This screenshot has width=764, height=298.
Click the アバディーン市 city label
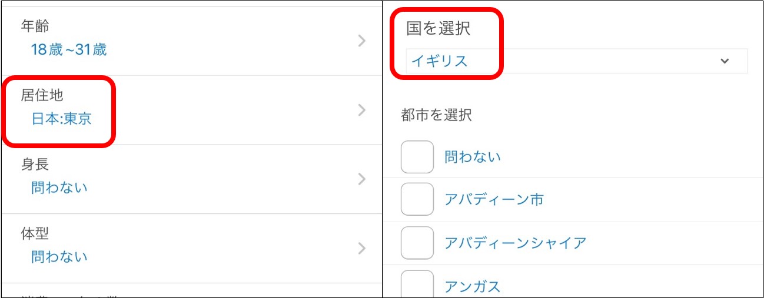[x=494, y=200]
